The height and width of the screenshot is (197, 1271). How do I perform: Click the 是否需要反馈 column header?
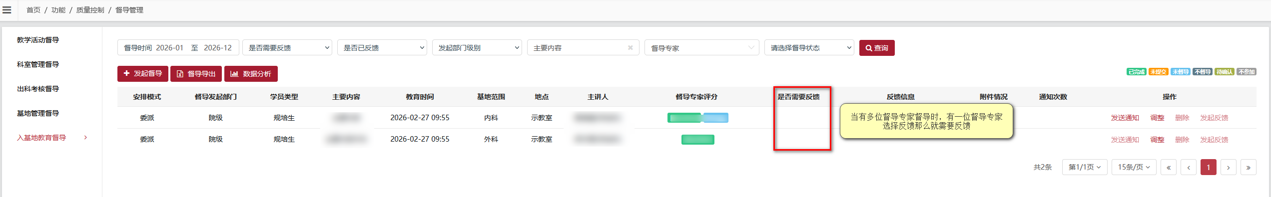click(798, 97)
